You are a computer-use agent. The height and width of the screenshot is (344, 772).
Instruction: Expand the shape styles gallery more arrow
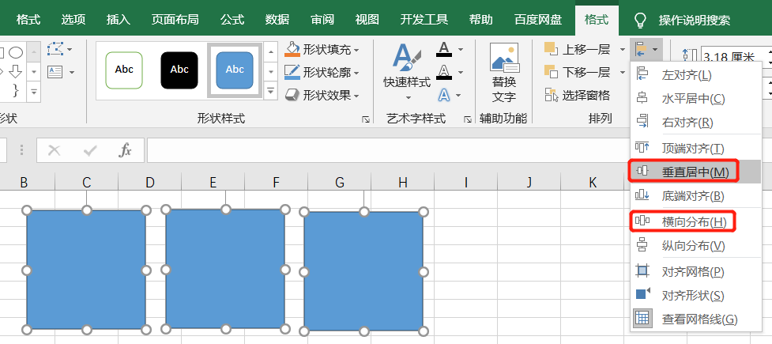(x=270, y=93)
